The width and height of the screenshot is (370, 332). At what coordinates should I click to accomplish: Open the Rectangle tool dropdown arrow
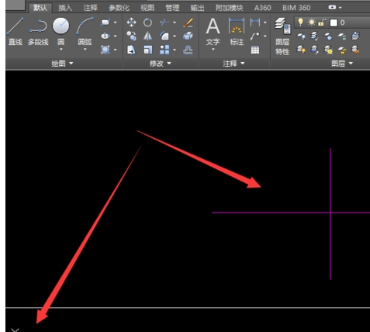(x=116, y=22)
